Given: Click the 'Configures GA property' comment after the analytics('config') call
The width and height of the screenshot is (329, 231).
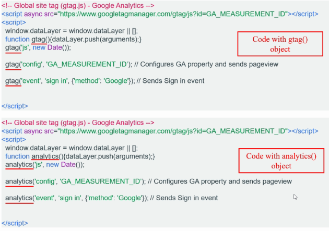Looking at the screenshot, I should (220, 181).
